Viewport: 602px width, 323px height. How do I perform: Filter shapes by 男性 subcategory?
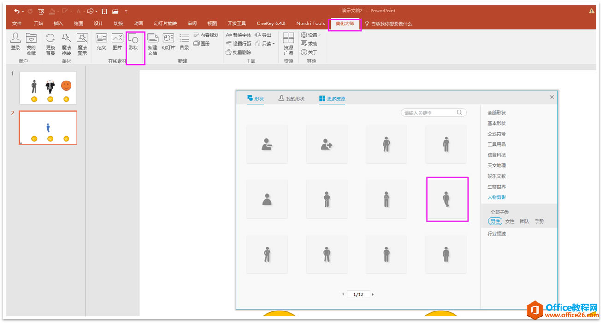point(495,221)
